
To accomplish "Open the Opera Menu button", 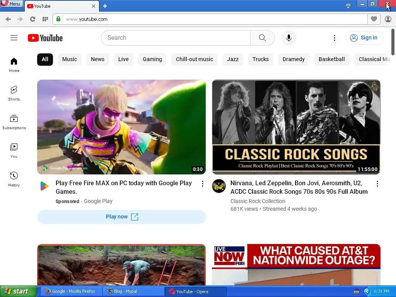I will (x=12, y=3).
